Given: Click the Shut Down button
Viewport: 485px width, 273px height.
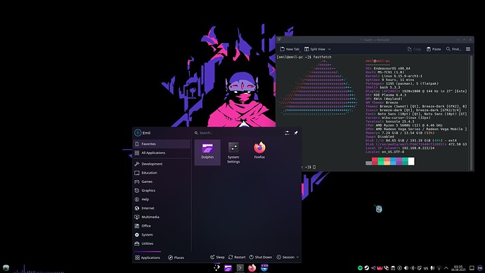Looking at the screenshot, I should 261,258.
